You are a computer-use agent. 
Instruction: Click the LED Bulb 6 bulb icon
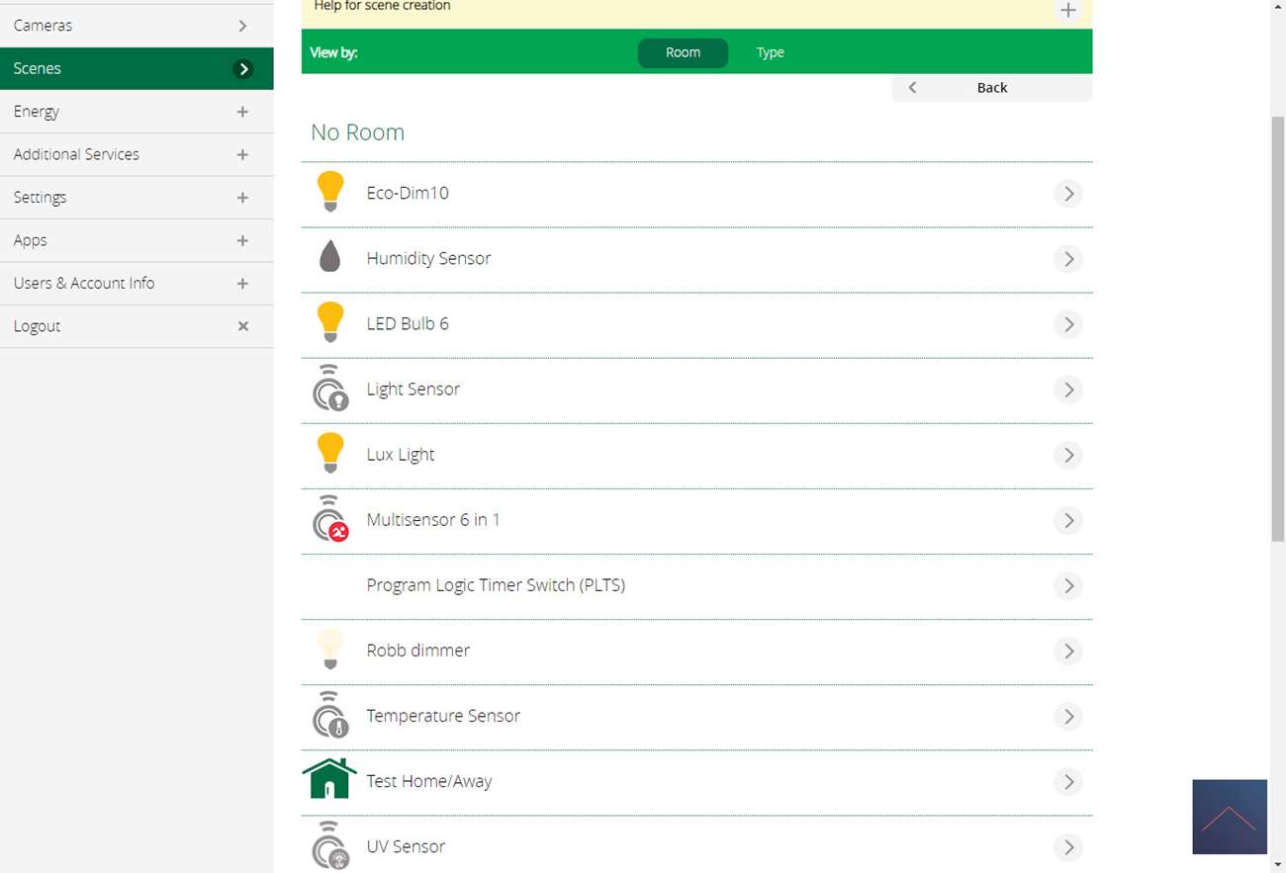[329, 322]
